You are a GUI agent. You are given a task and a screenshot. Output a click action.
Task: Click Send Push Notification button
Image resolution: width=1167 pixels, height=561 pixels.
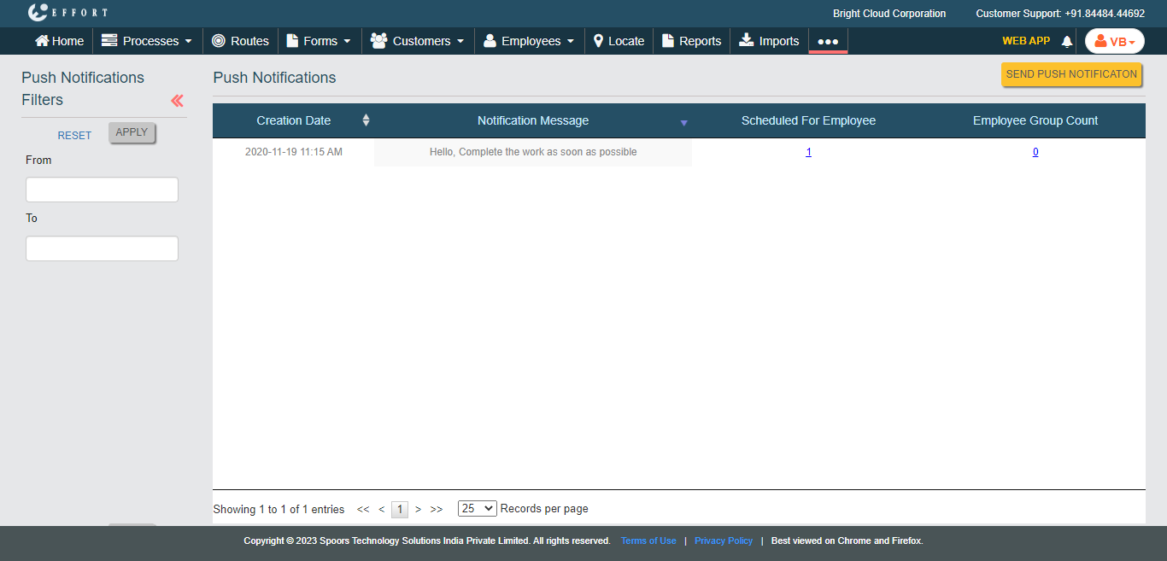point(1071,74)
